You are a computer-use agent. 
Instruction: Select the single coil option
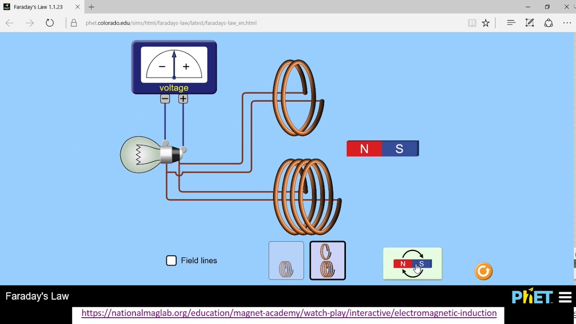(x=286, y=261)
